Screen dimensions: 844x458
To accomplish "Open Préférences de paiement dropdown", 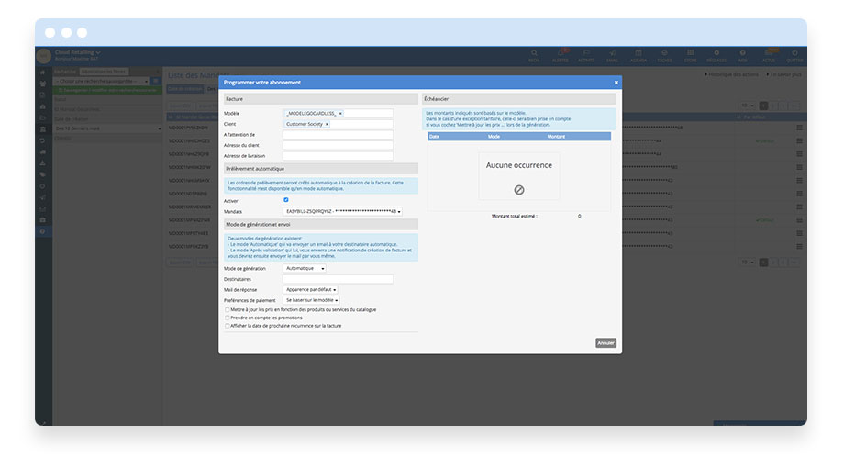I will click(x=312, y=300).
